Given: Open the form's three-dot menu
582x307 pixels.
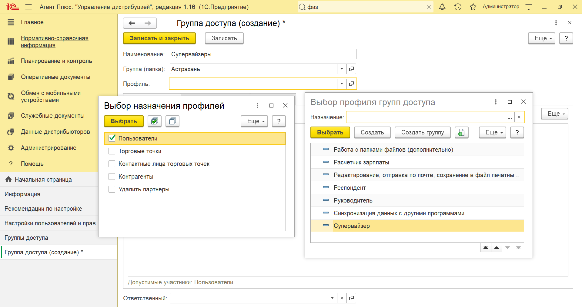Looking at the screenshot, I should 556,23.
